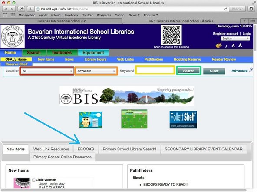The height and width of the screenshot is (192, 257).
Task: Open the owl kids search thumbnail
Action: [91, 120]
